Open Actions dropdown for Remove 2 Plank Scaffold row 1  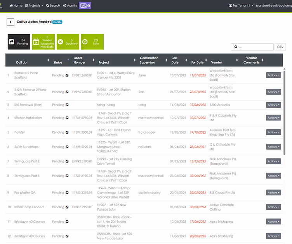273,75
